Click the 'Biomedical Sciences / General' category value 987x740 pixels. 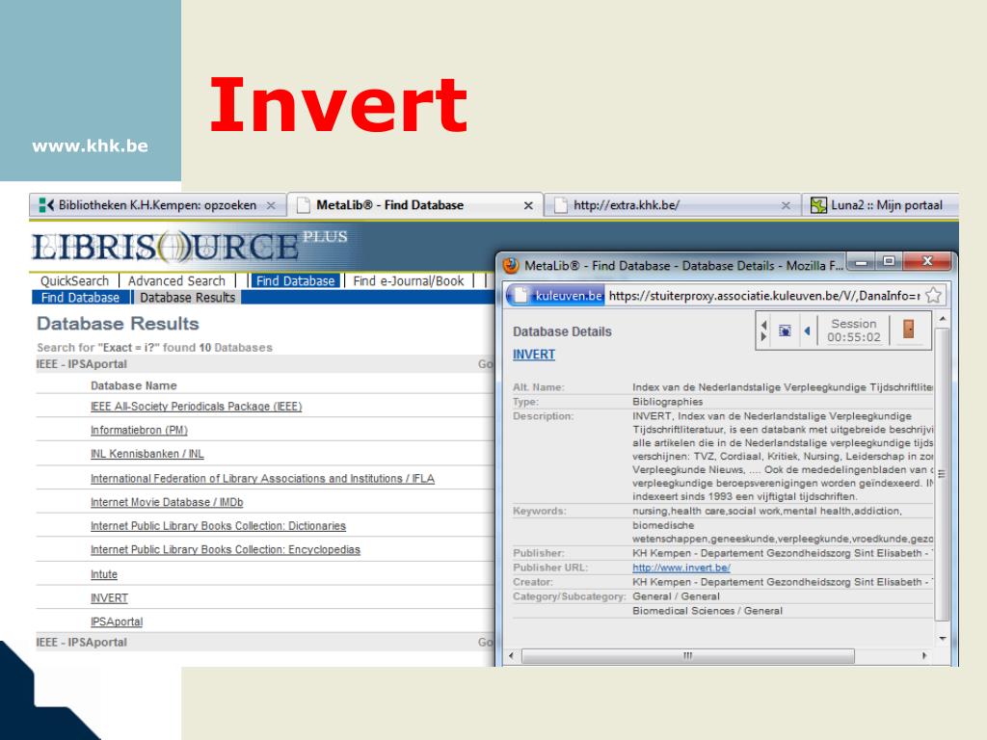pos(707,611)
